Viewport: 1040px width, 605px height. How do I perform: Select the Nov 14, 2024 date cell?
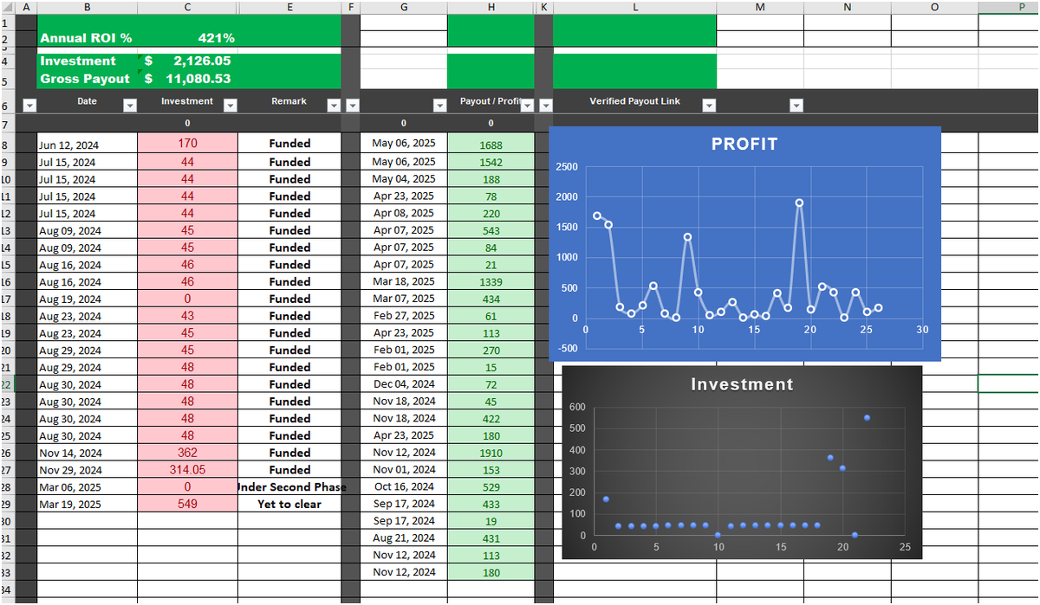point(87,453)
